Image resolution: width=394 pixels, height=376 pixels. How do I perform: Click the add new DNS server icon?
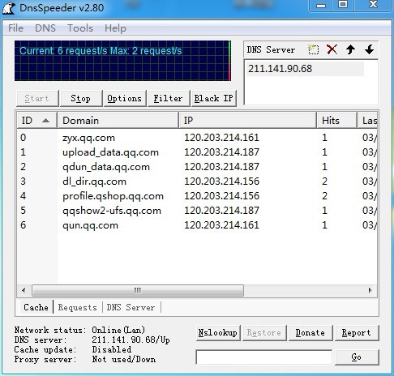pyautogui.click(x=313, y=49)
